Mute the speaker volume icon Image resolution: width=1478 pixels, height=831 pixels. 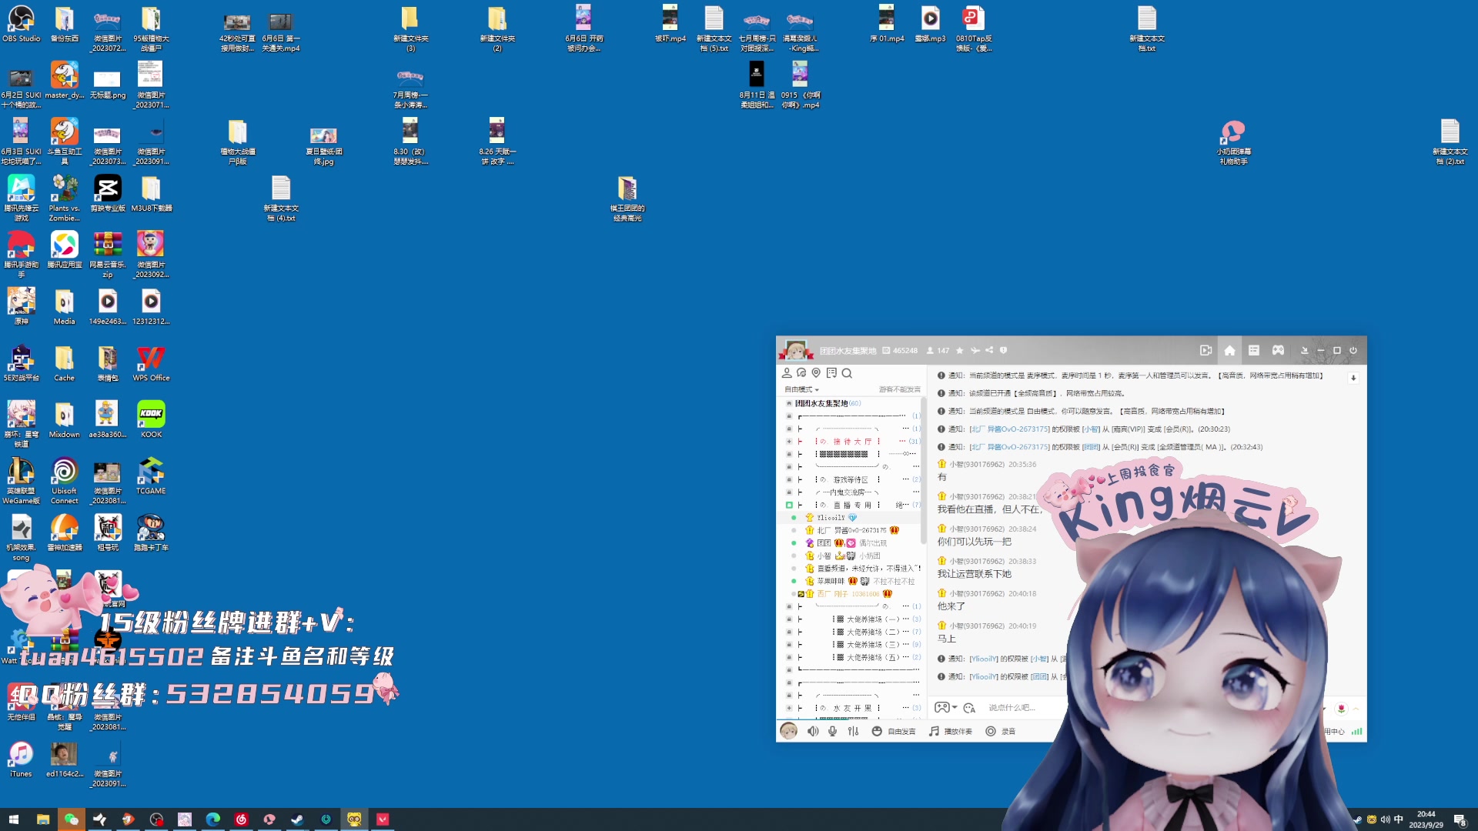coord(812,732)
